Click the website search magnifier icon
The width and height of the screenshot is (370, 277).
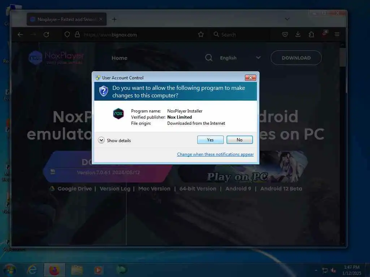coord(208,58)
